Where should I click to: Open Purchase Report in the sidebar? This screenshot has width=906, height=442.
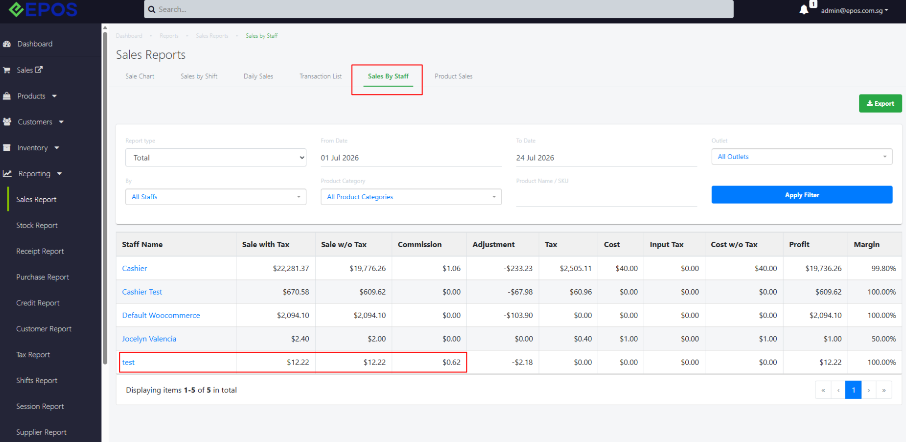[x=43, y=277]
